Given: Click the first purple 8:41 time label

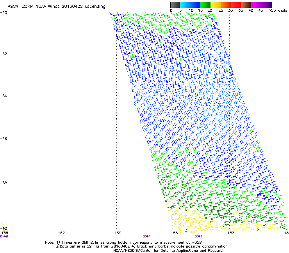Looking at the screenshot, I should (146, 236).
